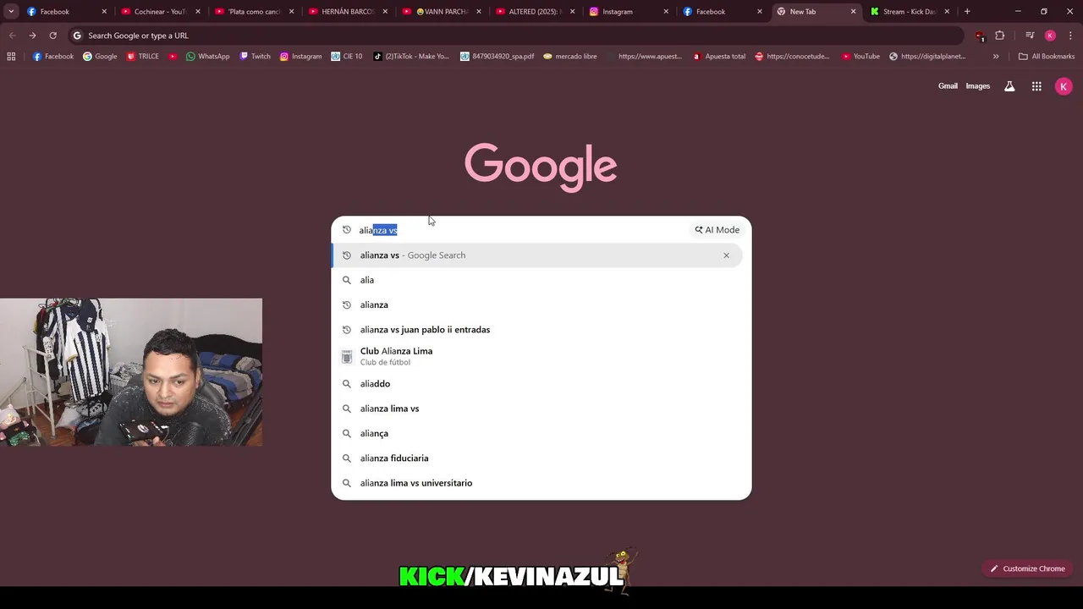Click the address bar omnibox

pyautogui.click(x=516, y=36)
